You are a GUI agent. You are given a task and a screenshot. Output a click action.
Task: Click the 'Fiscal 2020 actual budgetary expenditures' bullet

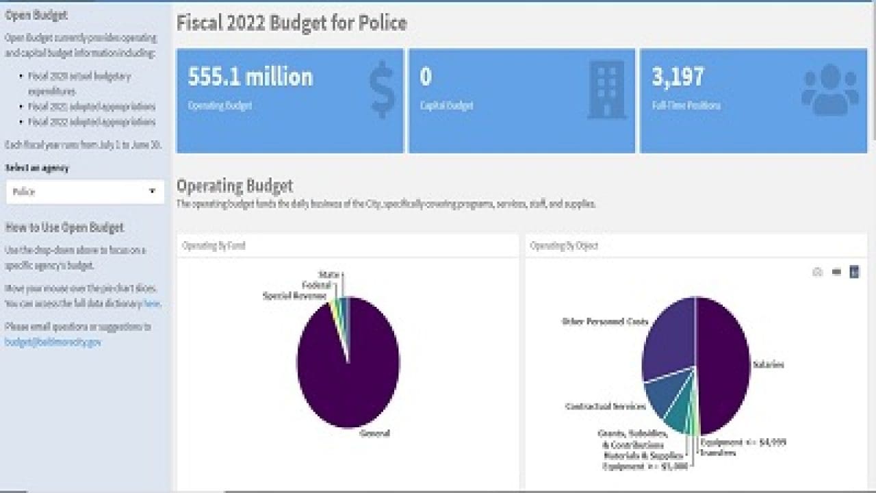click(79, 84)
